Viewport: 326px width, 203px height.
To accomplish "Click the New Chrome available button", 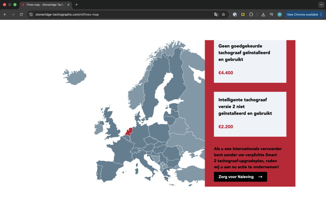I will click(302, 15).
